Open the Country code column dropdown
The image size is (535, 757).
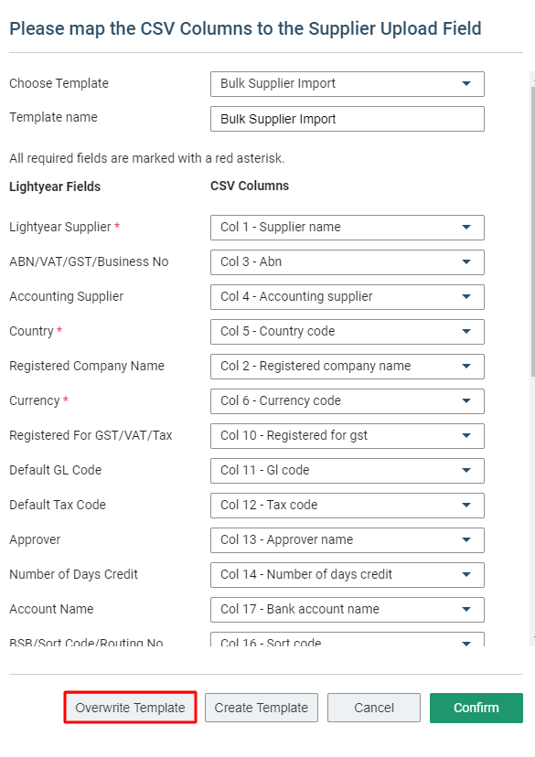348,332
